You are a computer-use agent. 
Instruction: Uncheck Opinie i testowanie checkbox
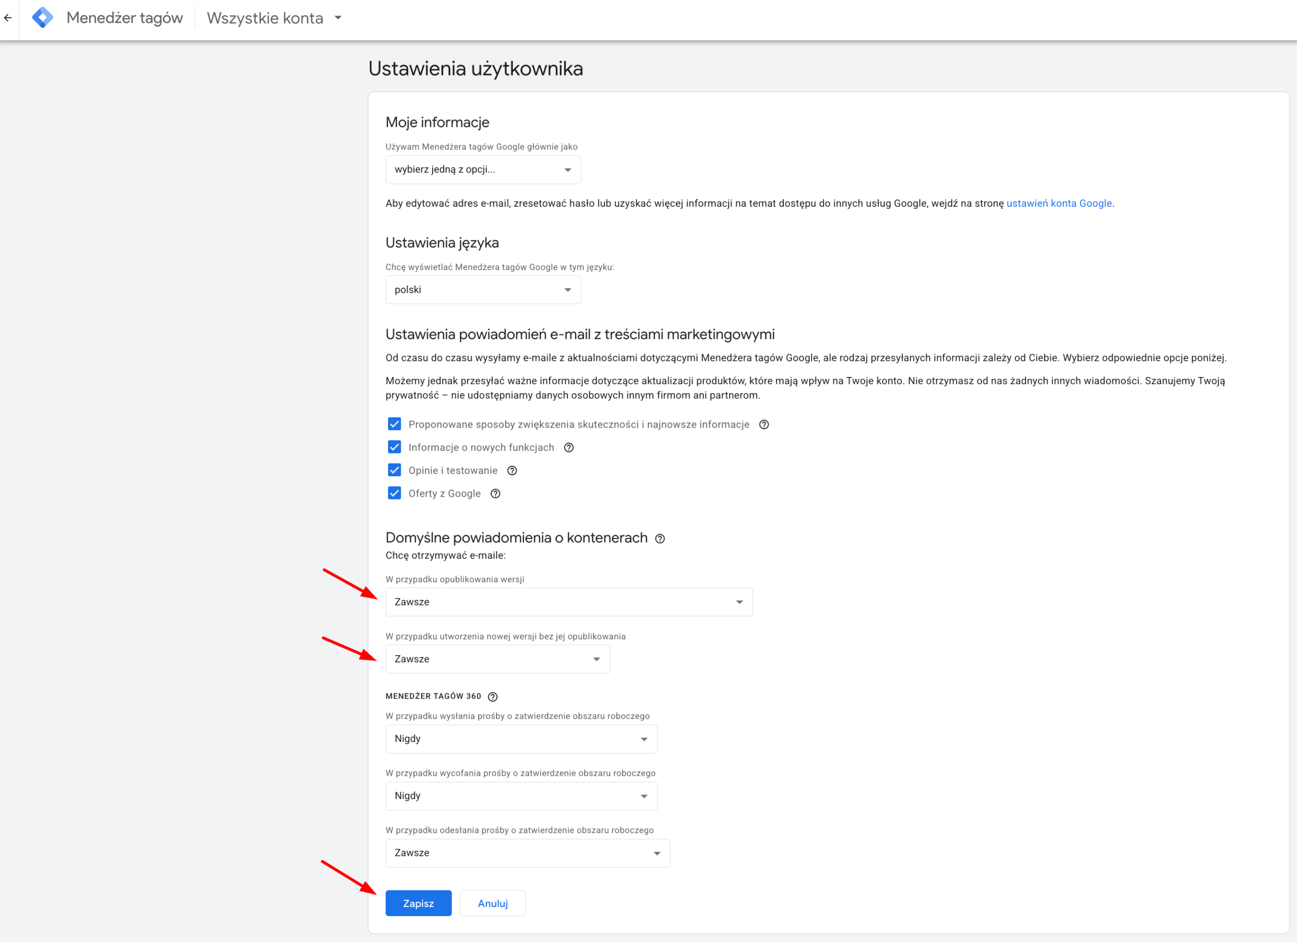point(395,470)
